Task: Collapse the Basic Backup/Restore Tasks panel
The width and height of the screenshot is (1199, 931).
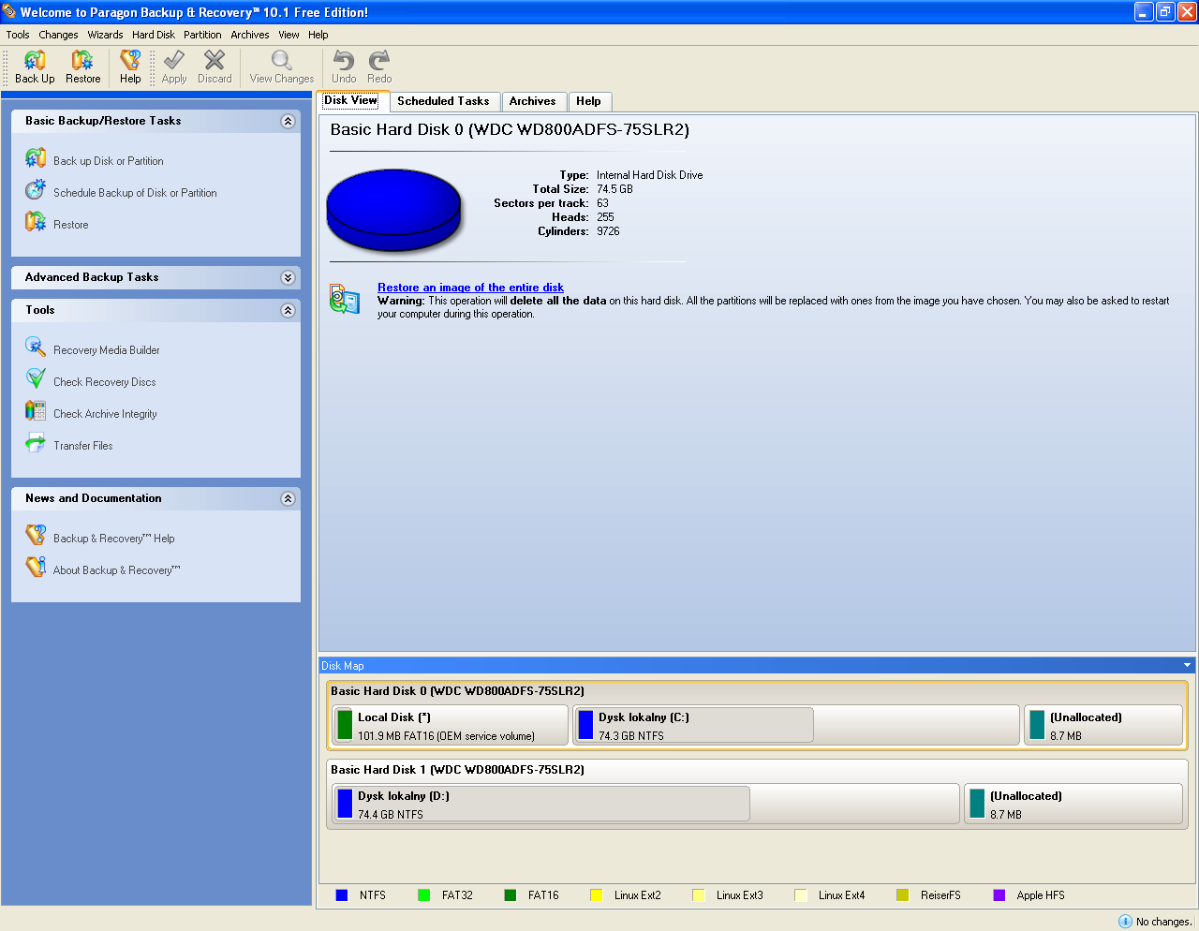Action: pyautogui.click(x=288, y=121)
